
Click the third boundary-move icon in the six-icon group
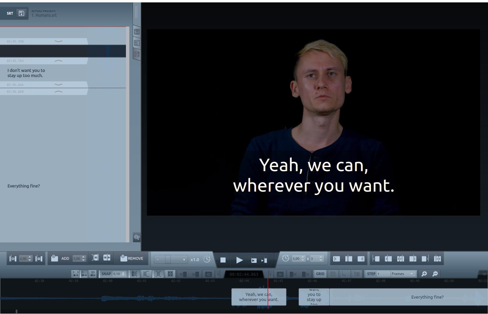(401, 259)
